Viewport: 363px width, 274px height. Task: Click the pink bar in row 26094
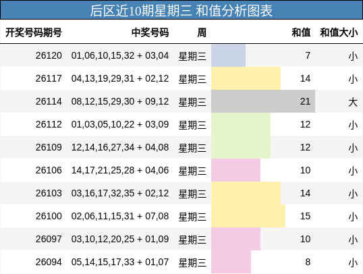coord(231,262)
